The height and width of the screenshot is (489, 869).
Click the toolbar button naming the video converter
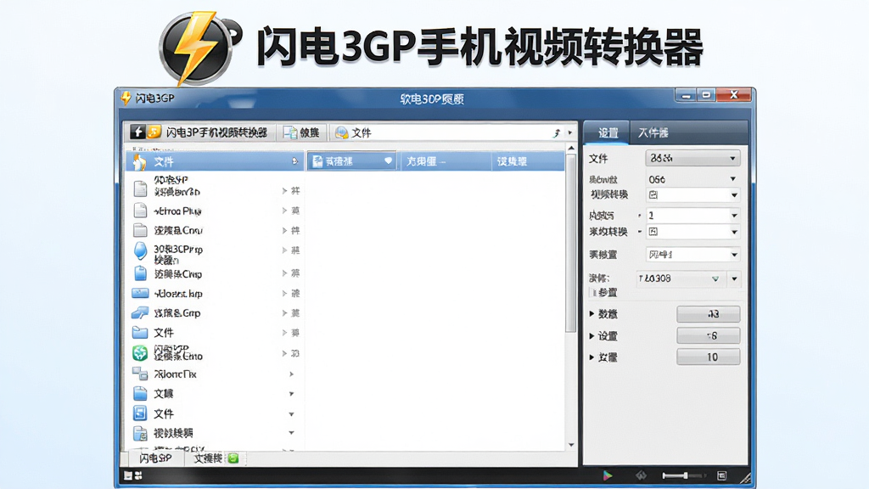[200, 132]
